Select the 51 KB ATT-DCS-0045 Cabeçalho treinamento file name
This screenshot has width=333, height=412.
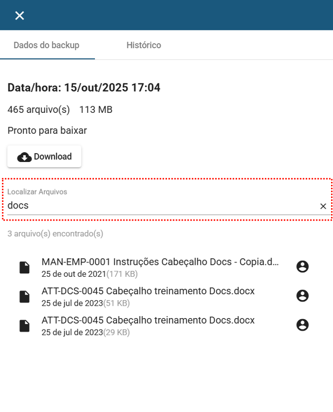click(x=148, y=291)
